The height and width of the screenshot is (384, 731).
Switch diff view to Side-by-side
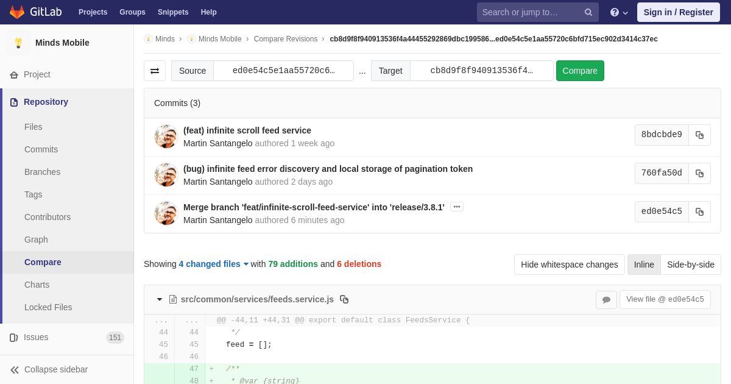691,265
